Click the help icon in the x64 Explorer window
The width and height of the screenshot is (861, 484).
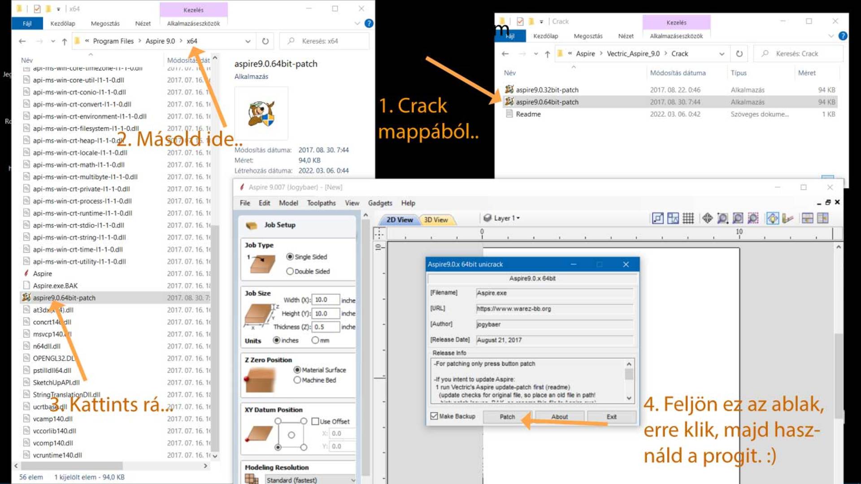369,23
